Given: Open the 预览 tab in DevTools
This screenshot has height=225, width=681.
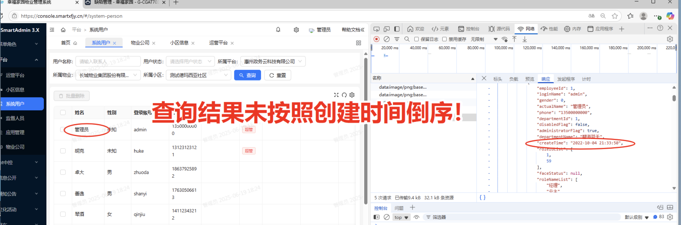Looking at the screenshot, I should (x=530, y=79).
